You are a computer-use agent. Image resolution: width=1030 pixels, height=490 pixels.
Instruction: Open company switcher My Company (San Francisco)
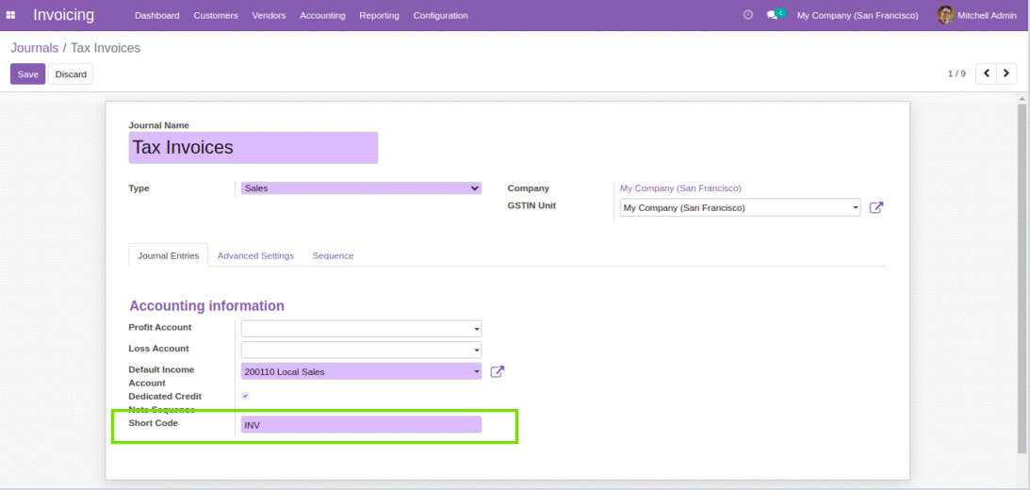(858, 15)
